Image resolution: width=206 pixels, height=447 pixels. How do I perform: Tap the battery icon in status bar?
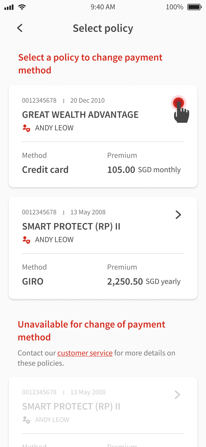coord(194,7)
